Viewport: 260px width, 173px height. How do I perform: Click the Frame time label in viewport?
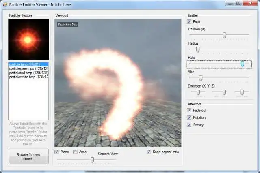click(68, 24)
